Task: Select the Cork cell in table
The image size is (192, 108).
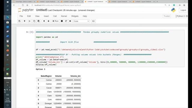Action: 49,100
